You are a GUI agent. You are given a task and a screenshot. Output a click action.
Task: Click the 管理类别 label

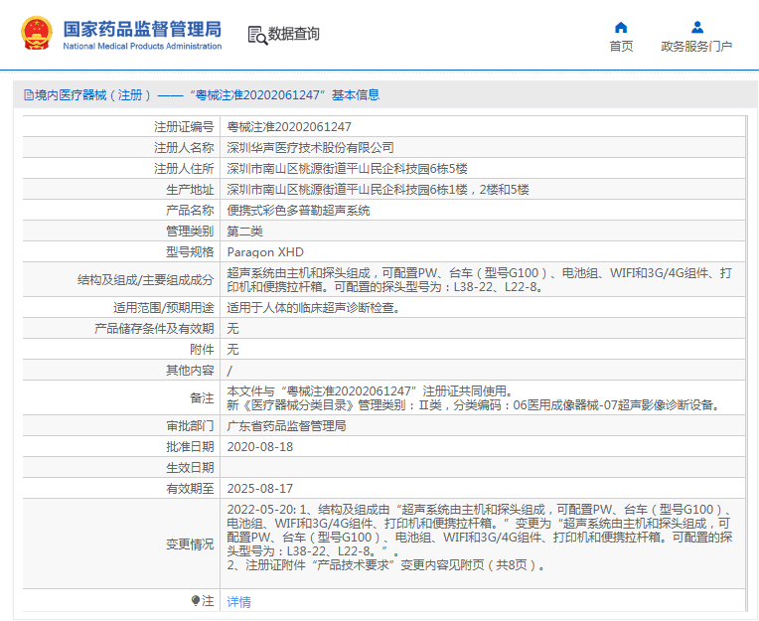pyautogui.click(x=190, y=231)
